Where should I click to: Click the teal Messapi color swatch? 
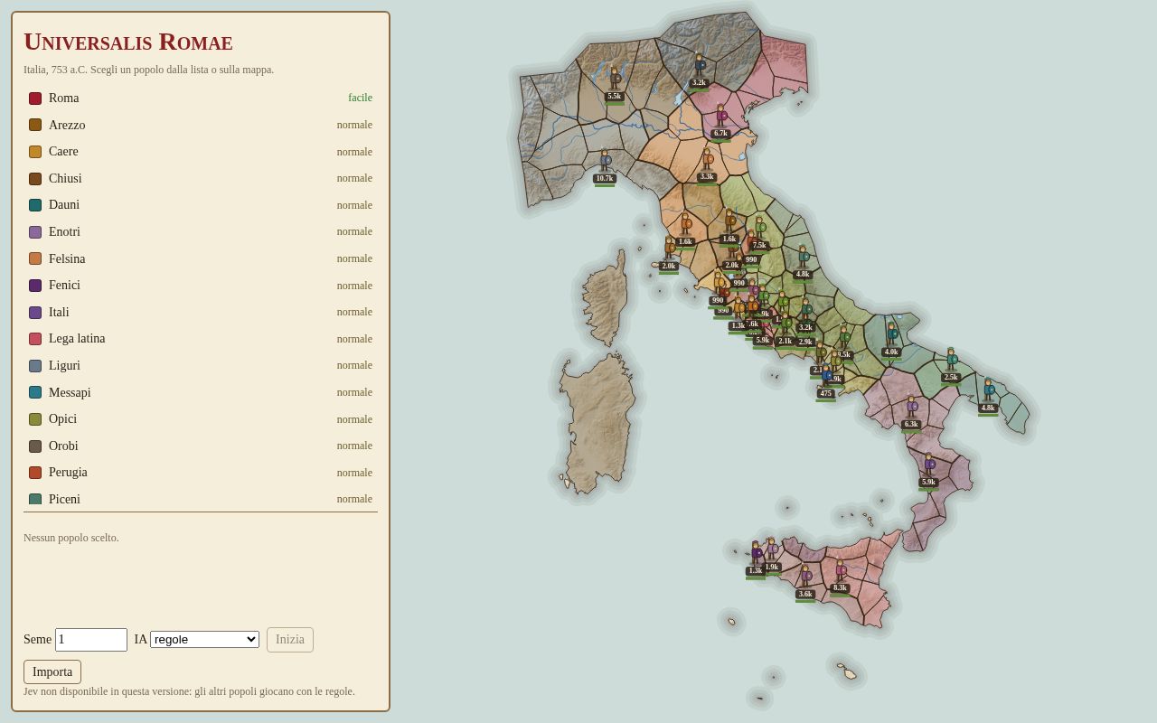[x=35, y=392]
